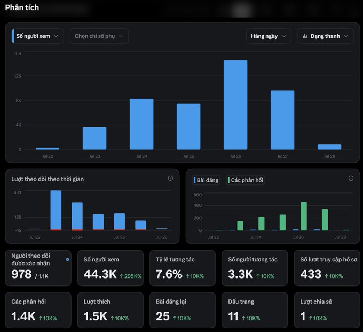Click the tallest green replies bar
The height and width of the screenshot is (332, 363).
304,216
